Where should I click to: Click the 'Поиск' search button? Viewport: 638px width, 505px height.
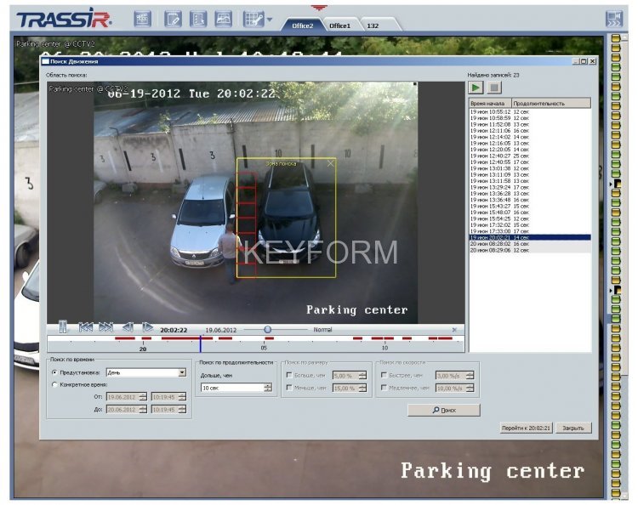coord(443,410)
